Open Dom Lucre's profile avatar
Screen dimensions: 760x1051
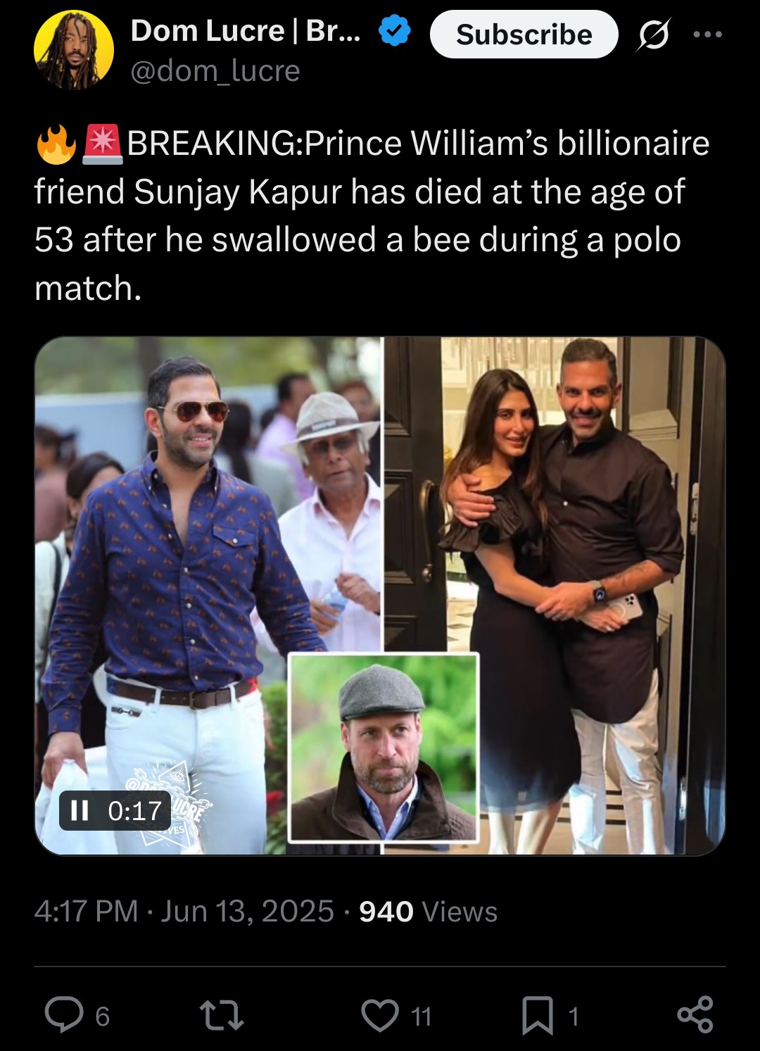tap(74, 50)
